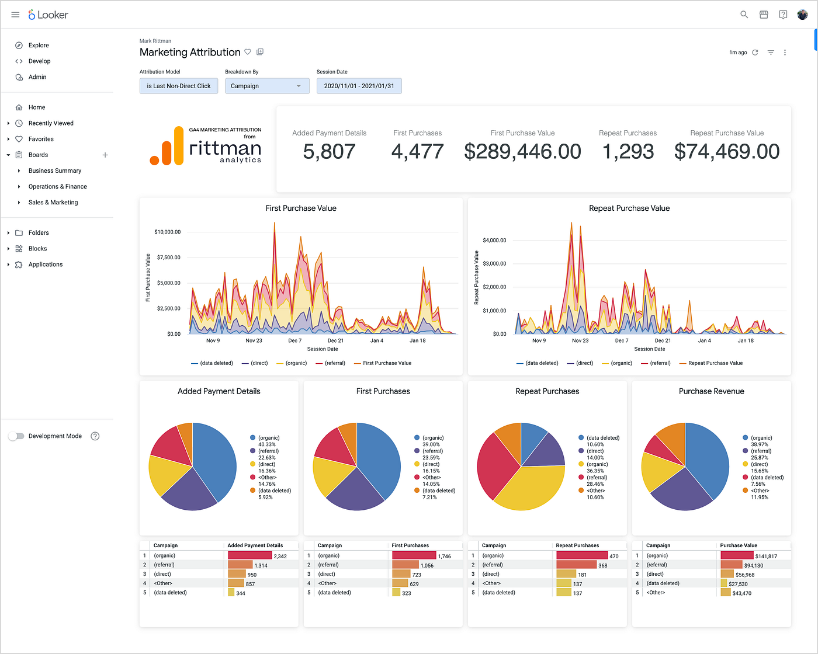Open the Marketplace icon in header

point(764,15)
